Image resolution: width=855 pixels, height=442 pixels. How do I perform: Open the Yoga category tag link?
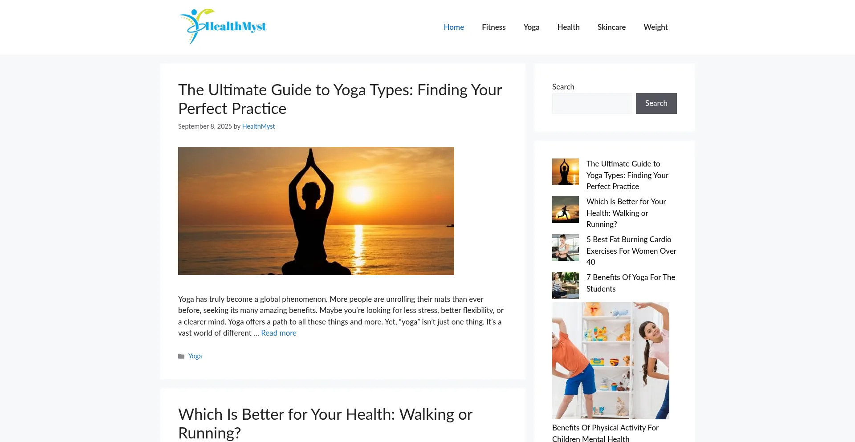195,356
